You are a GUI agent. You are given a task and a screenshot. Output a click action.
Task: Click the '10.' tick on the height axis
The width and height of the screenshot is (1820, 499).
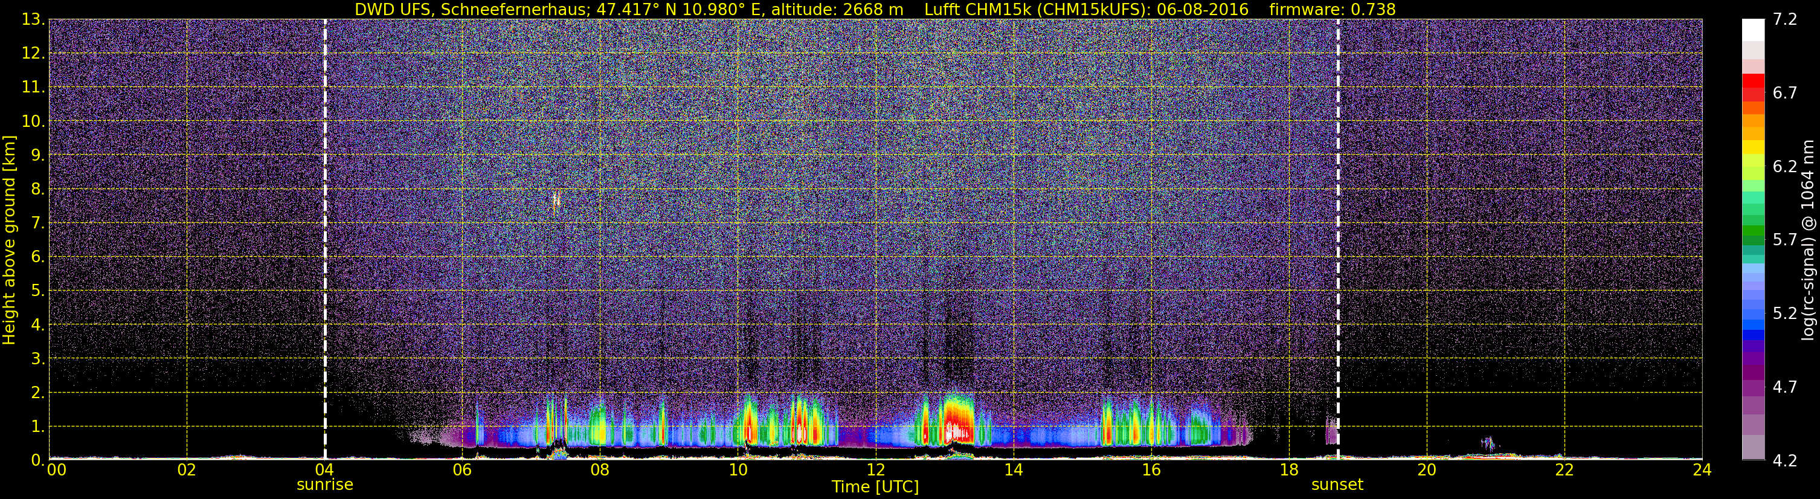(33, 121)
